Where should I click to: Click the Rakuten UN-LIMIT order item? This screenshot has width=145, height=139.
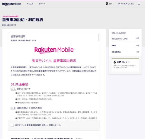125,39
